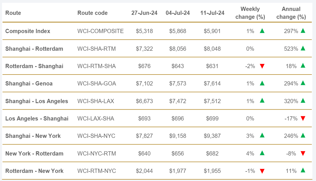Click green weekly arrow in Shanghai - New York row
The height and width of the screenshot is (181, 316).
[262, 136]
